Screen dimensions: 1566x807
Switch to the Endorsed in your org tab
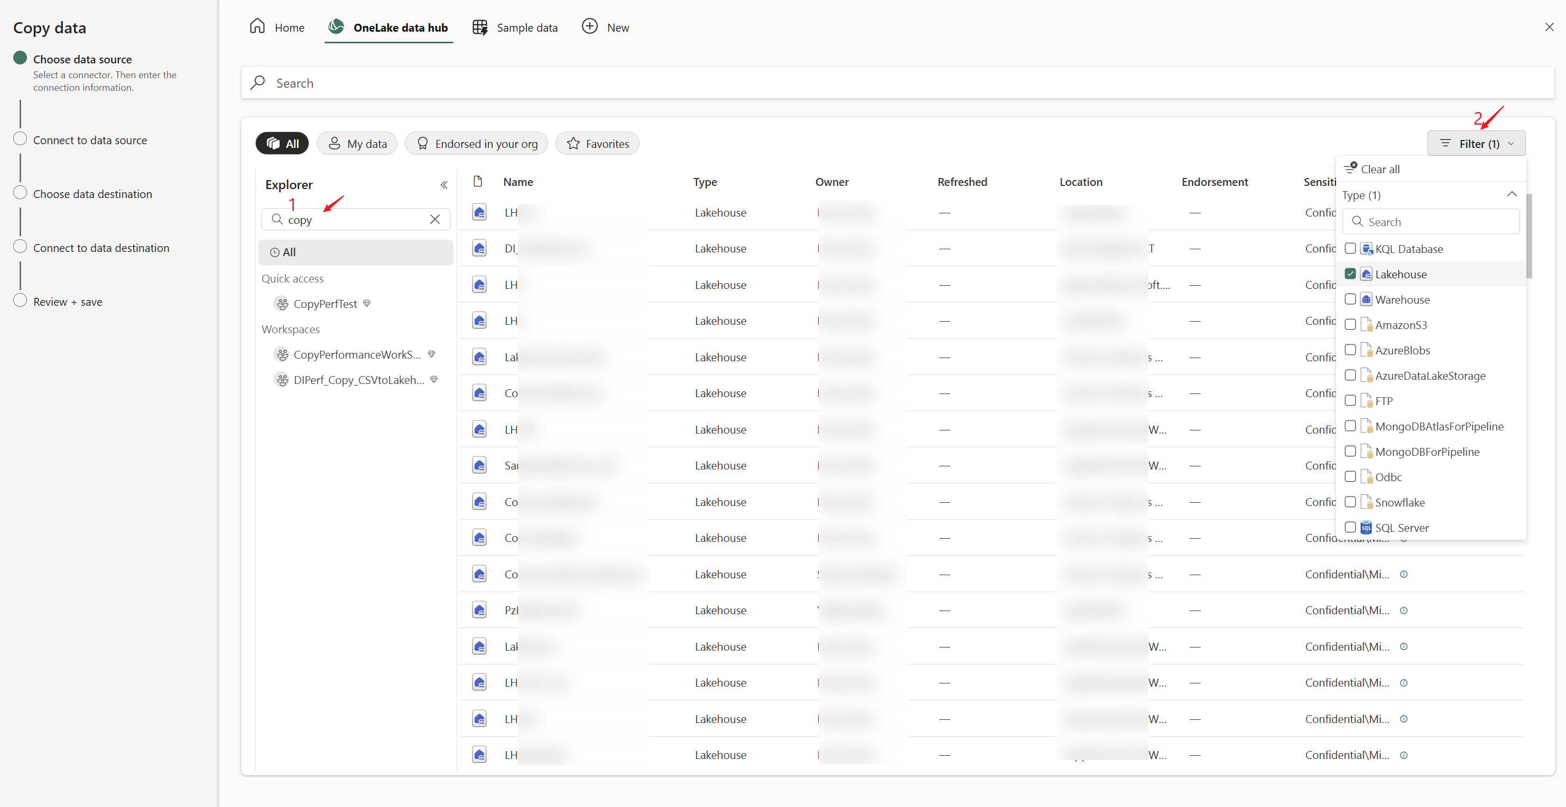click(x=476, y=143)
